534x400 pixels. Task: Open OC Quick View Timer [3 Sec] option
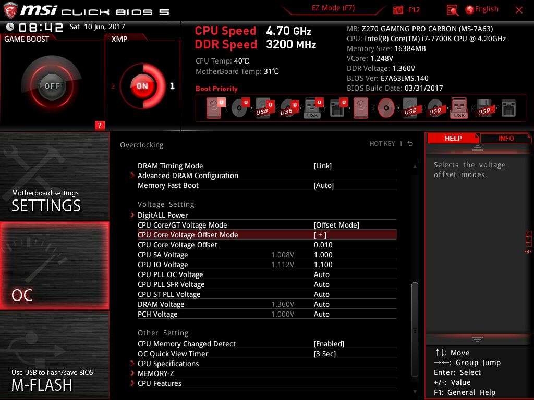pyautogui.click(x=267, y=354)
